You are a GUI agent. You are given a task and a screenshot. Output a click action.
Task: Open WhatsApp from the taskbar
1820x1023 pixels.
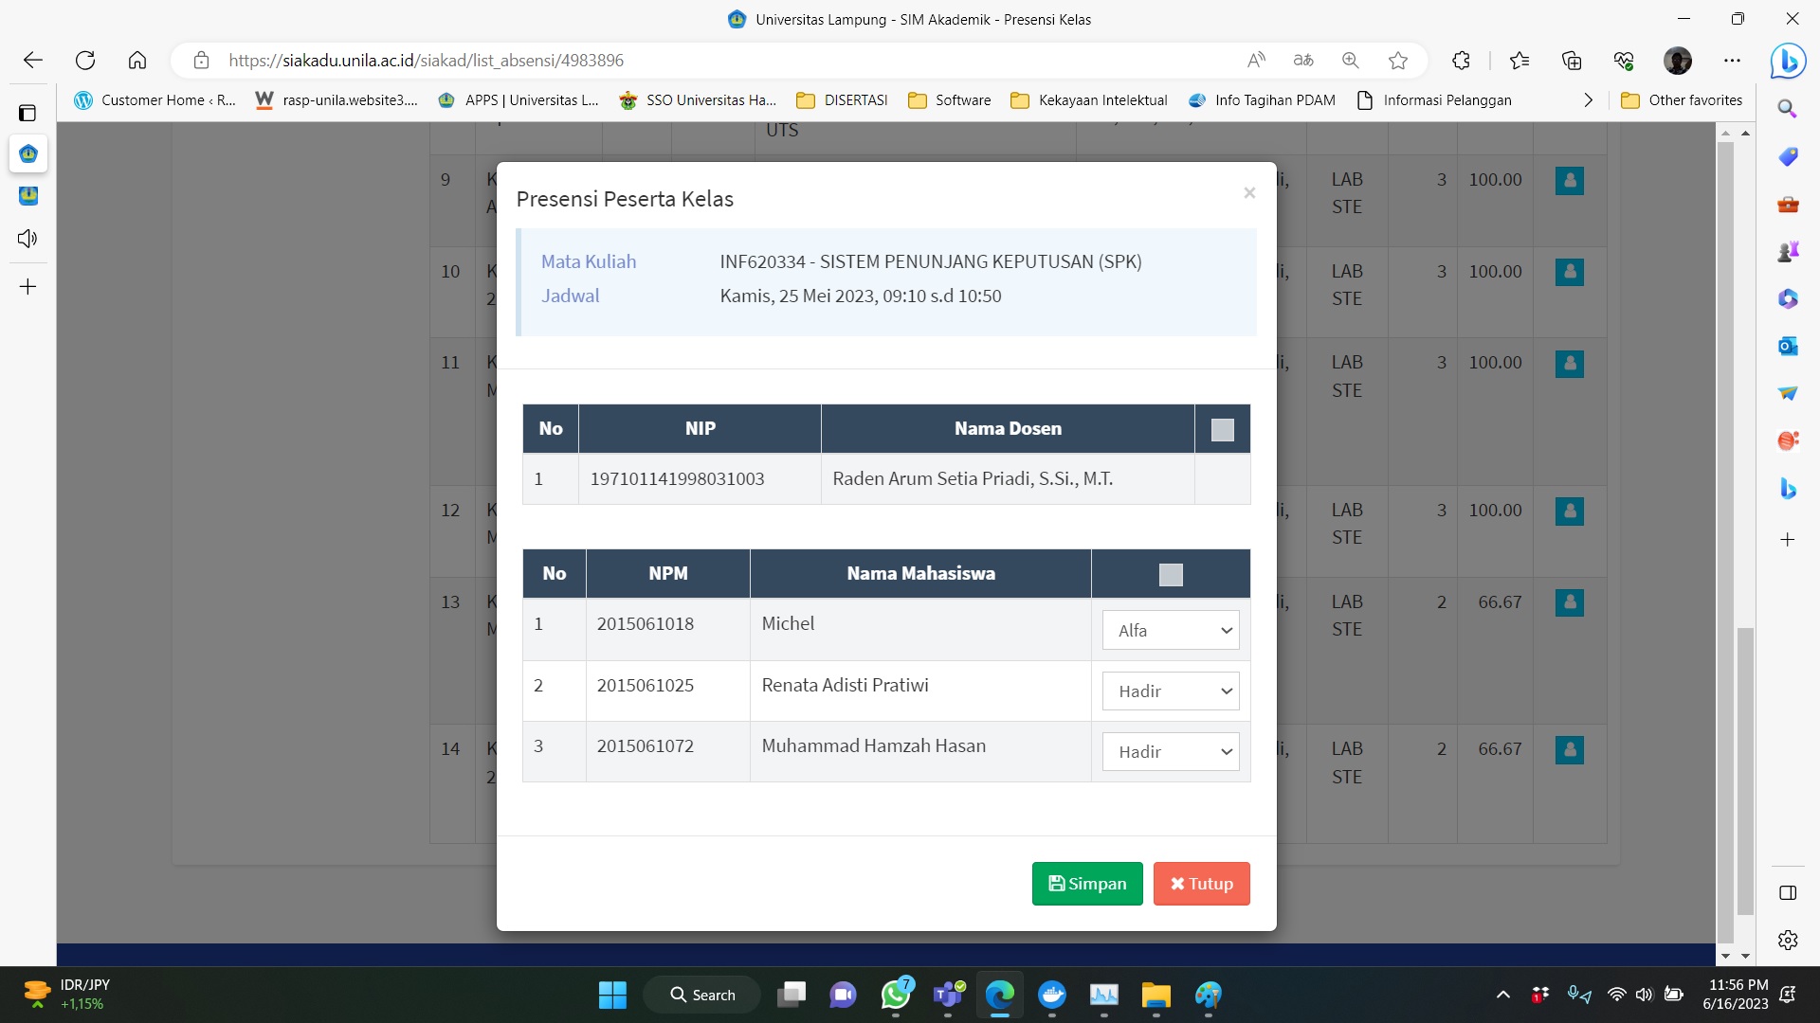pos(895,995)
